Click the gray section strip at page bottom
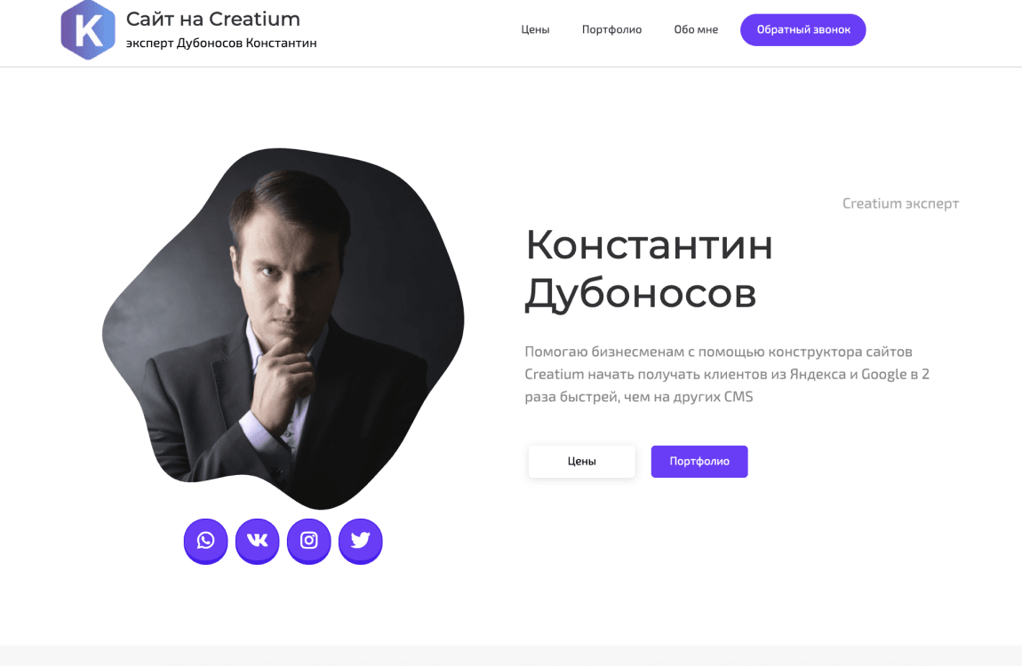The width and height of the screenshot is (1022, 666). 511,655
